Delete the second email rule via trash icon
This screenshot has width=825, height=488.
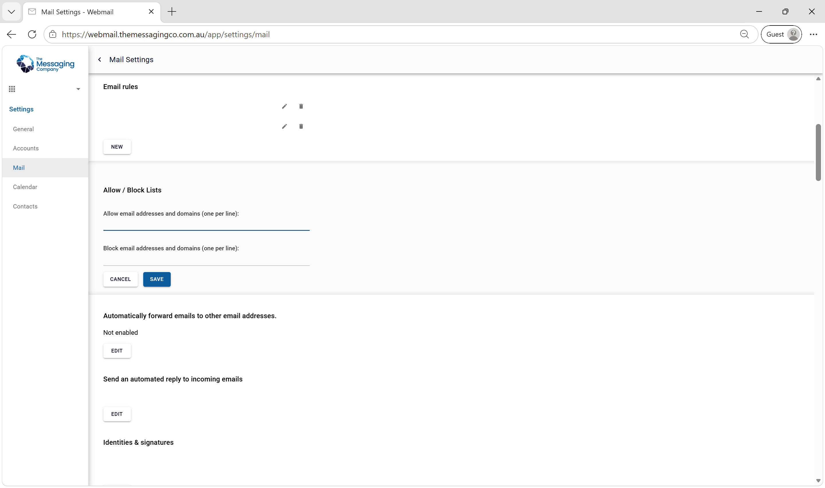click(x=301, y=126)
